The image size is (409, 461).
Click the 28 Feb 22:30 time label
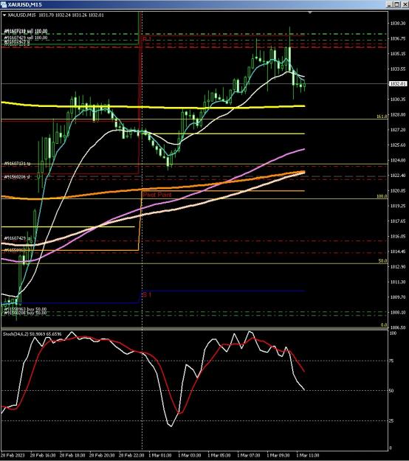pyautogui.click(x=131, y=455)
